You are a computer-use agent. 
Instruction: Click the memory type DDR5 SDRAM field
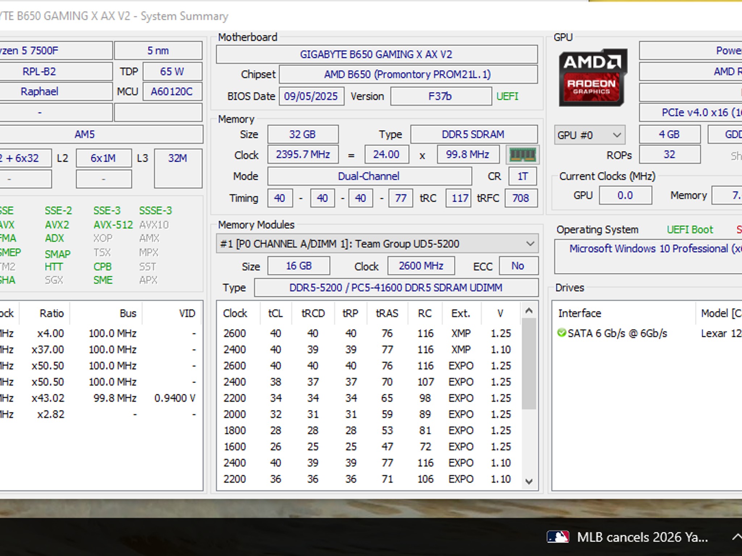coord(474,134)
